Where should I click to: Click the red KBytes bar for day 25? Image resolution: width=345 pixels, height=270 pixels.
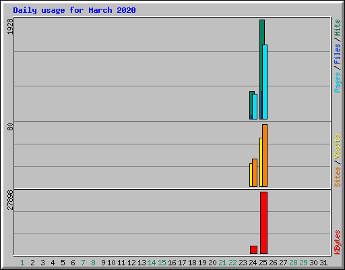tap(264, 223)
